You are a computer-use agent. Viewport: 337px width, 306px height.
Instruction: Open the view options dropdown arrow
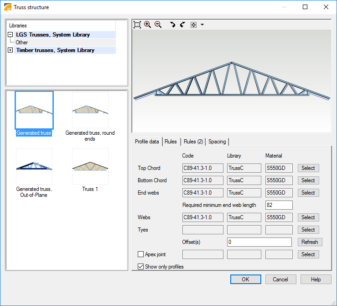(202, 25)
